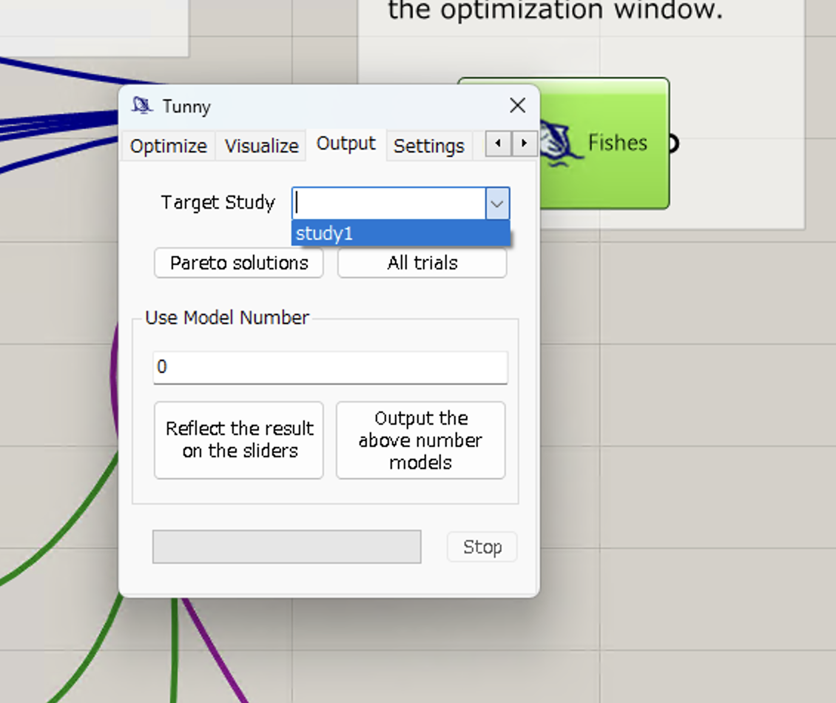Open the Settings tab
Image resolution: width=836 pixels, height=703 pixels.
pos(429,146)
